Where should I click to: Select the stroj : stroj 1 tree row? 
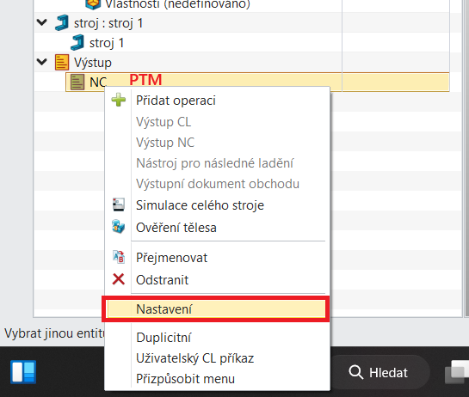108,23
